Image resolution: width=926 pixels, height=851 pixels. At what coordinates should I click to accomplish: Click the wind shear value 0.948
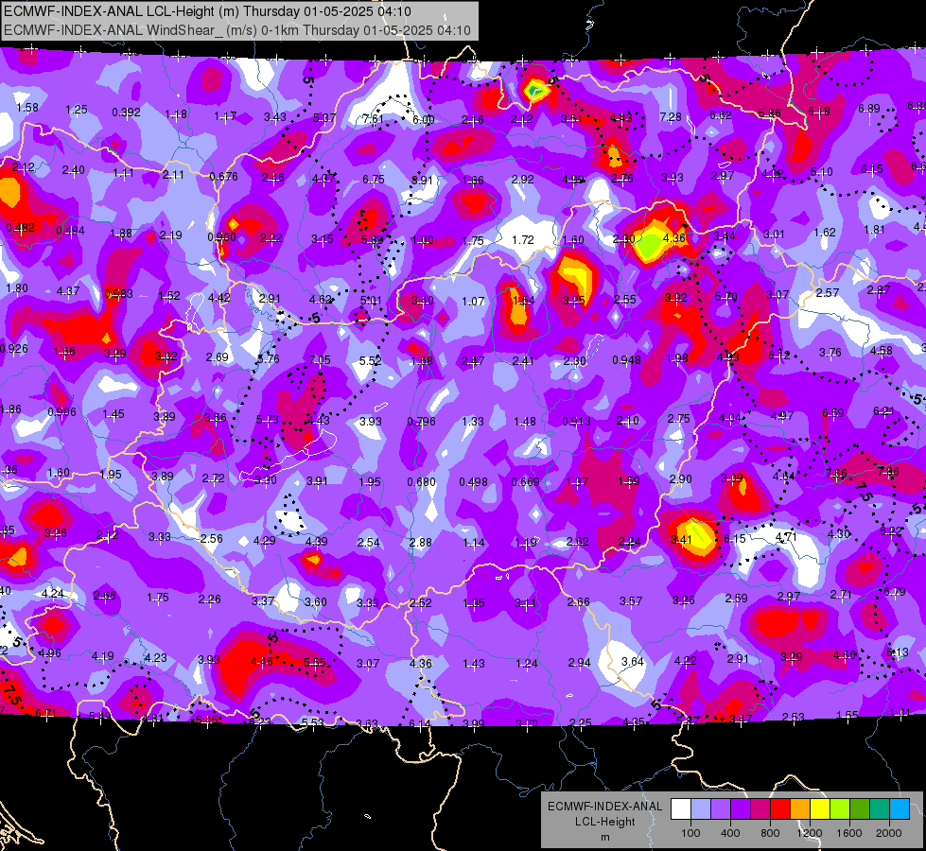pos(626,359)
